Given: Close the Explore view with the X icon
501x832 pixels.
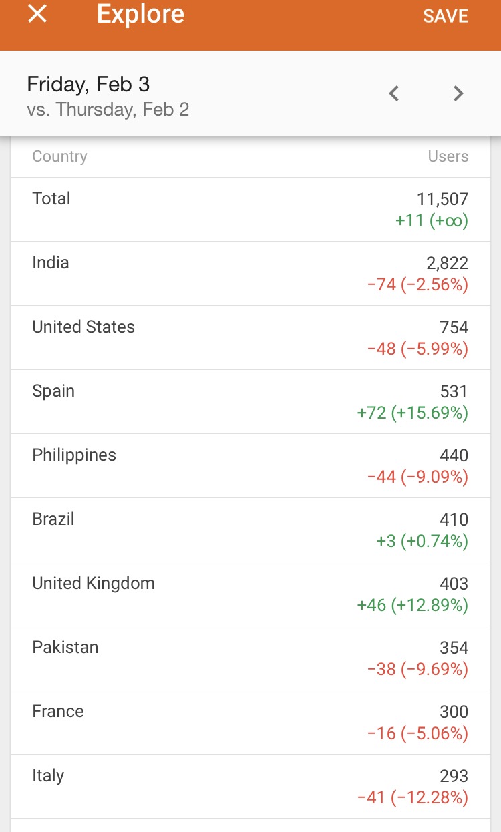Looking at the screenshot, I should click(37, 14).
